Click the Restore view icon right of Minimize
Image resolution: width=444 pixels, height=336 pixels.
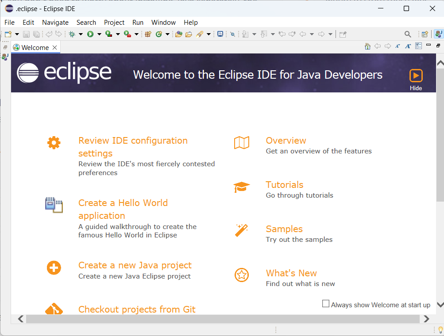(438, 46)
